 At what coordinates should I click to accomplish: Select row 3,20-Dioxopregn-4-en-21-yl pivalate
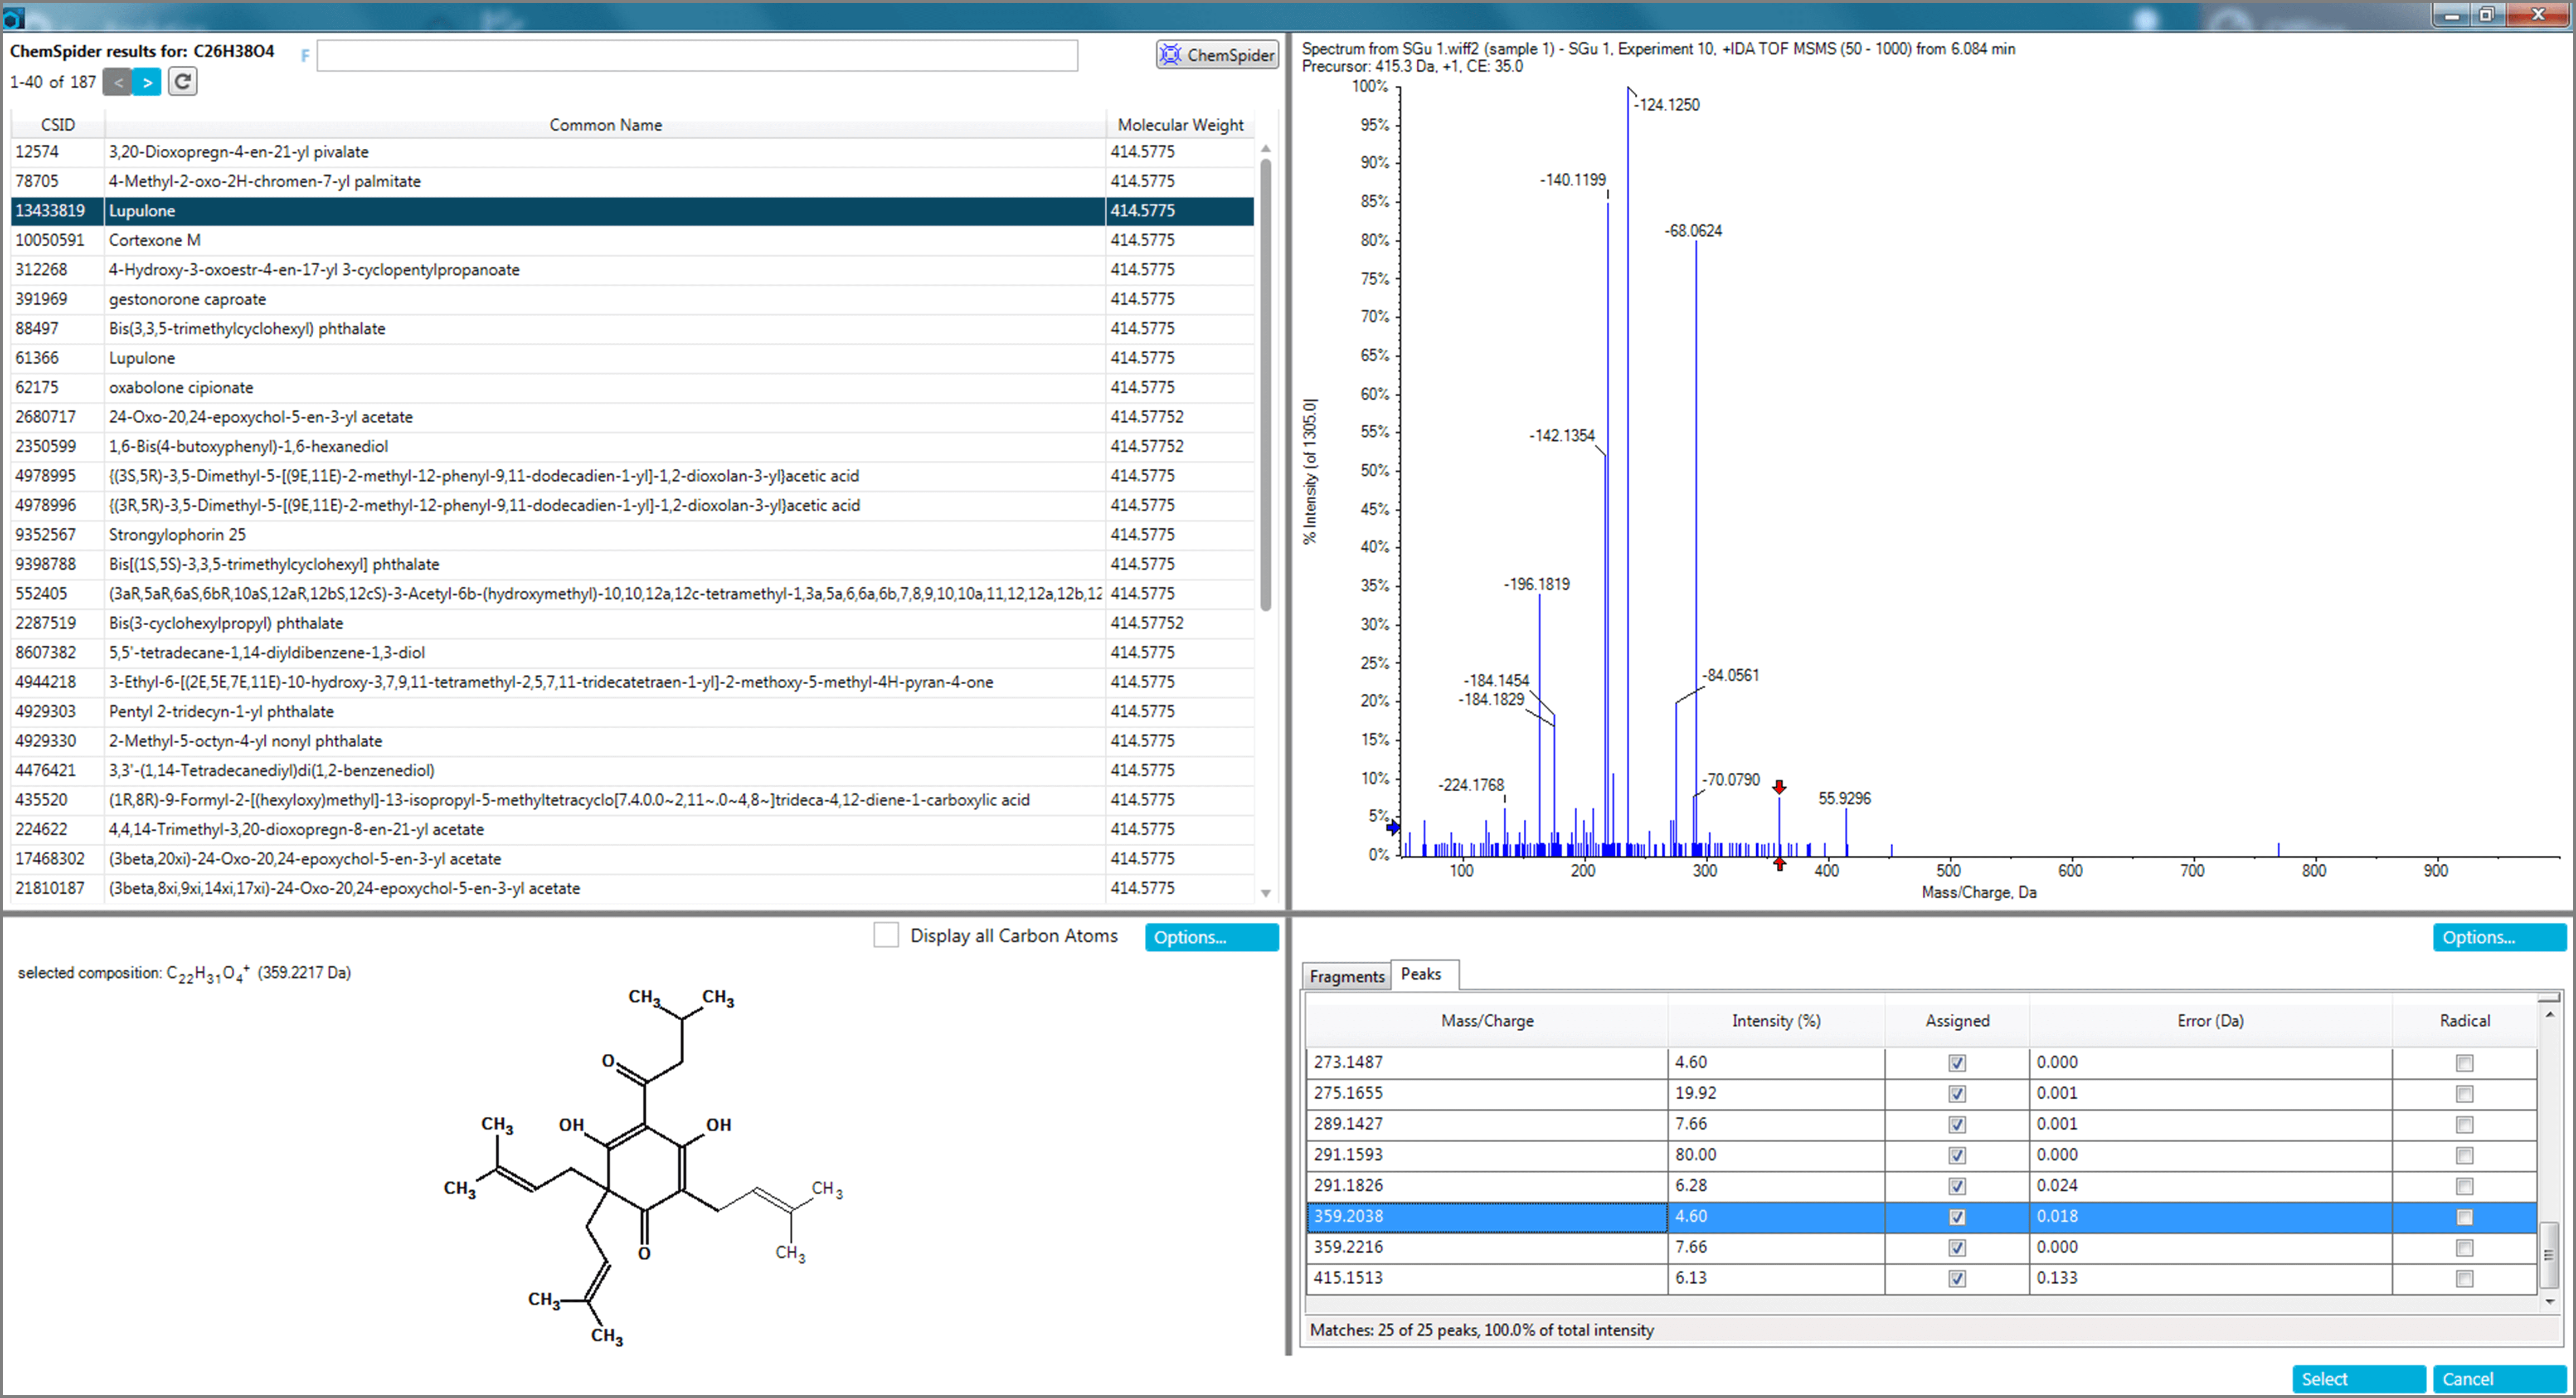point(632,152)
